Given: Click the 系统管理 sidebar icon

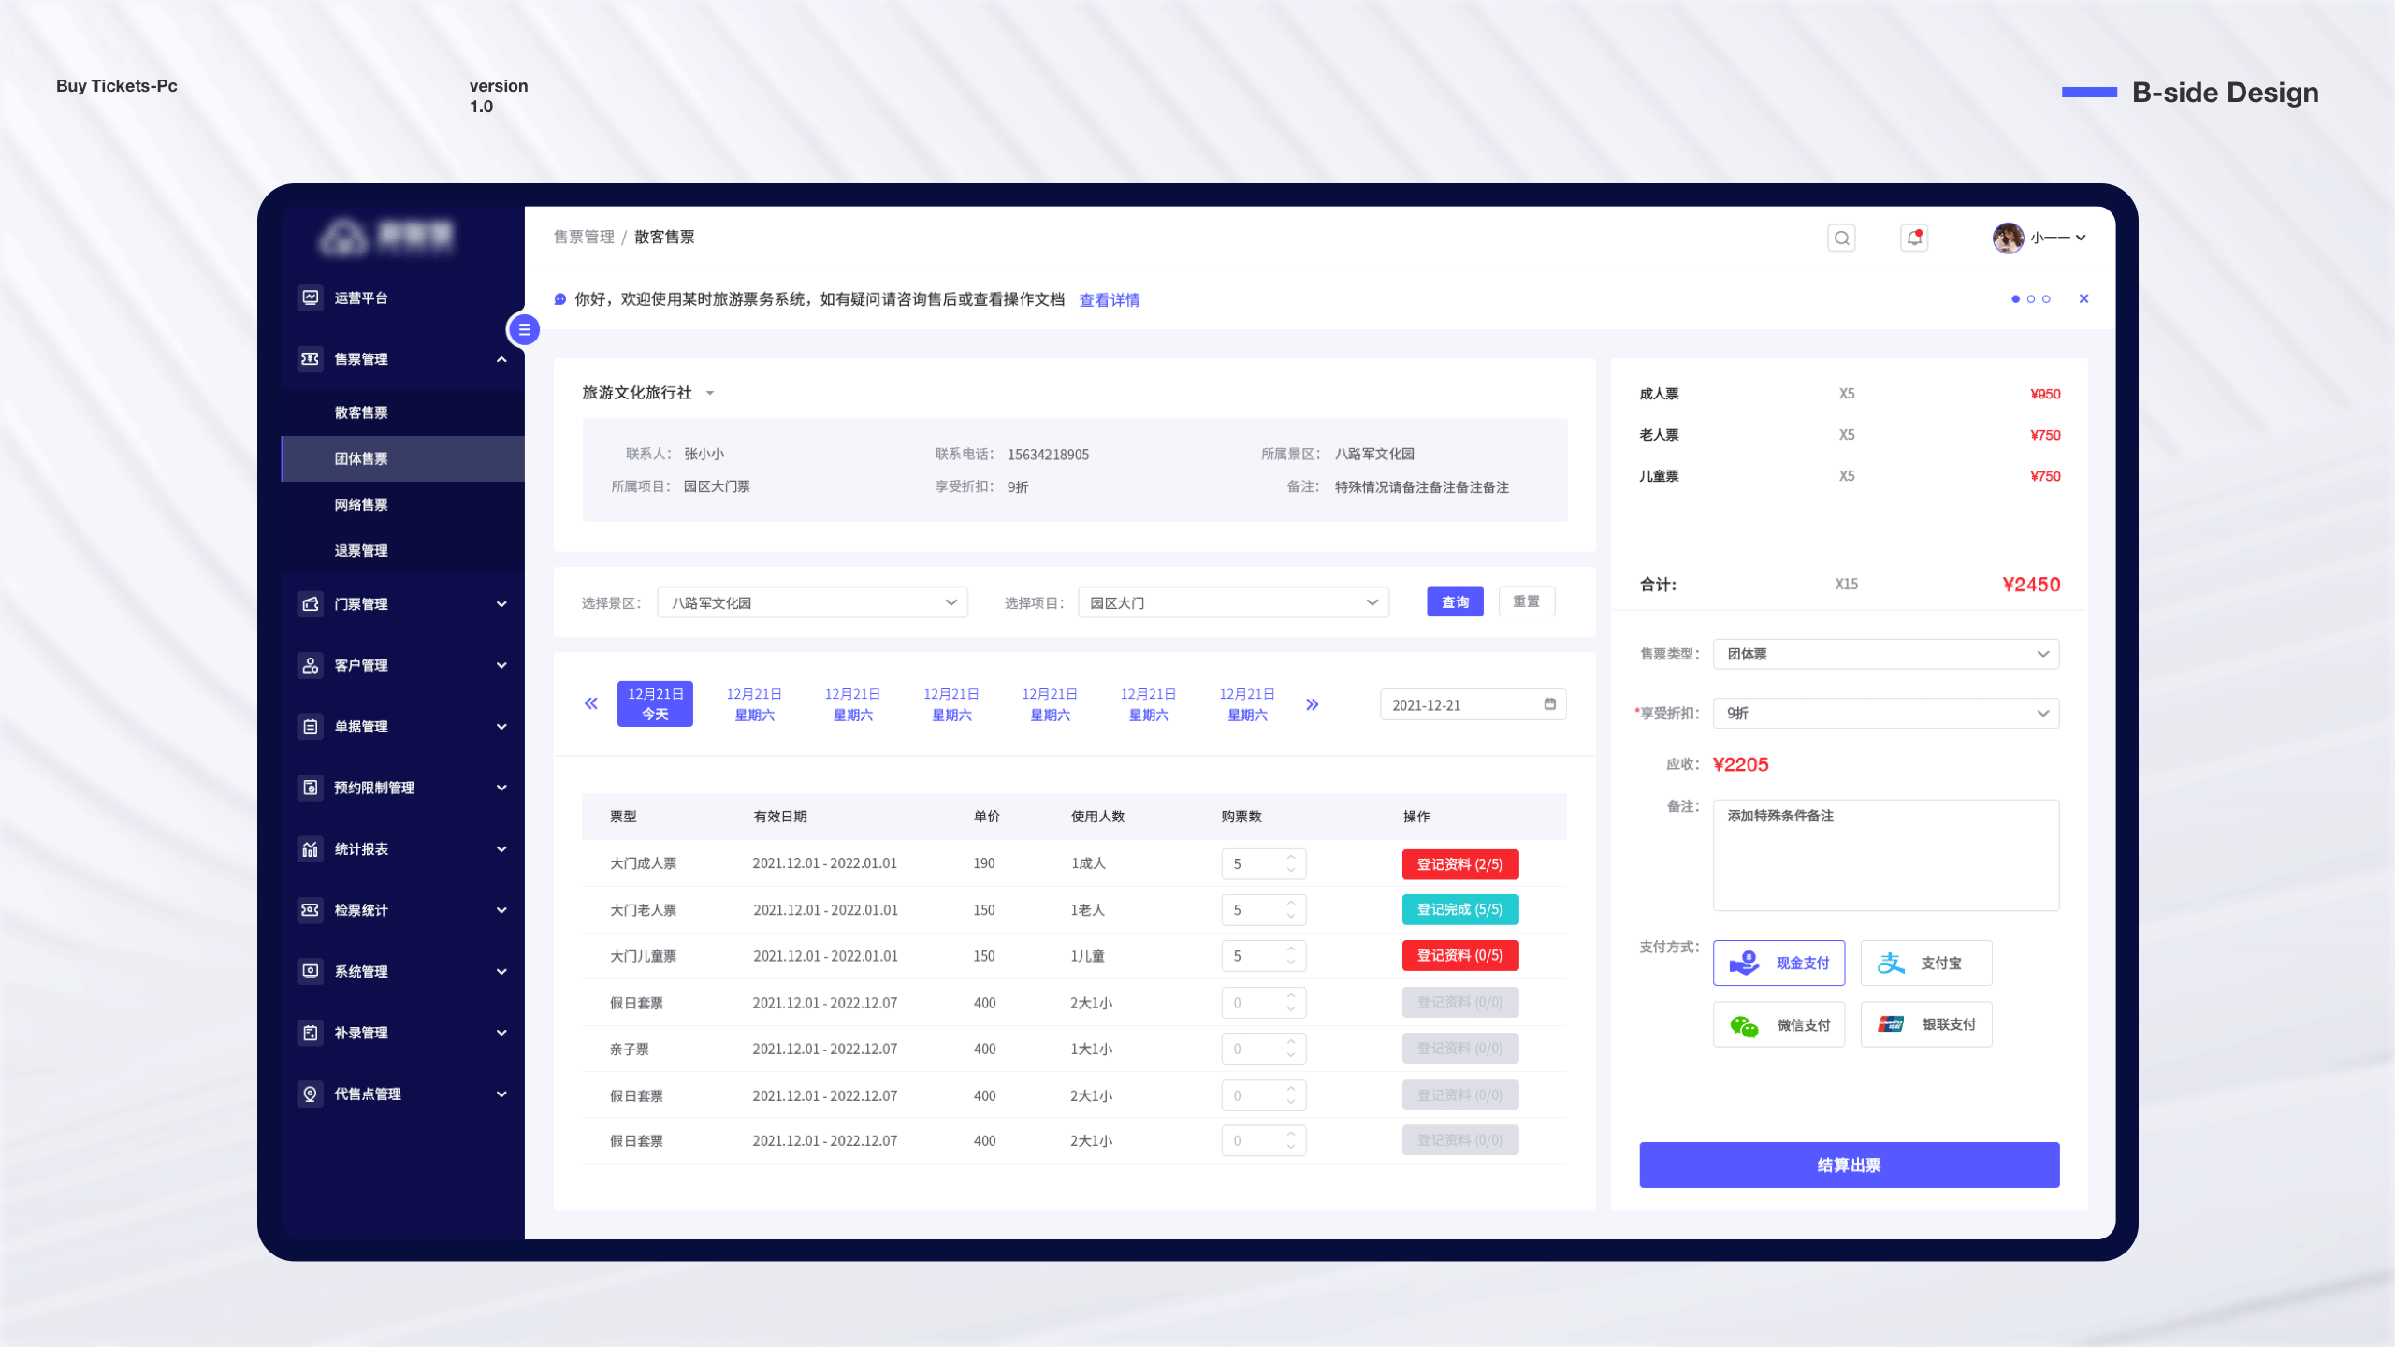Looking at the screenshot, I should [x=310, y=972].
